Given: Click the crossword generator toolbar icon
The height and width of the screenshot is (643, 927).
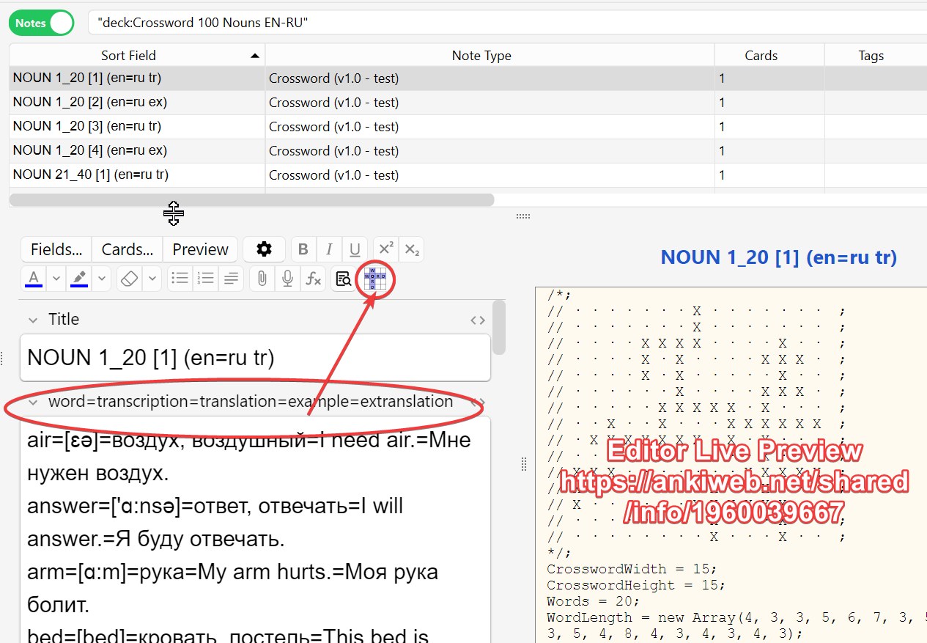Looking at the screenshot, I should click(x=375, y=279).
